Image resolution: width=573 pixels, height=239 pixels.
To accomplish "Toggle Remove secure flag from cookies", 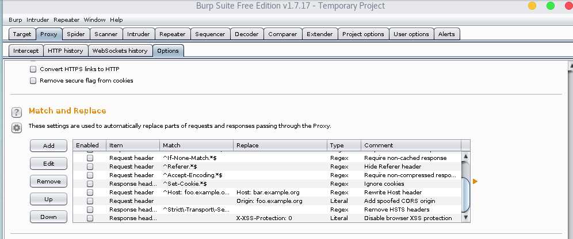I will click(x=33, y=80).
